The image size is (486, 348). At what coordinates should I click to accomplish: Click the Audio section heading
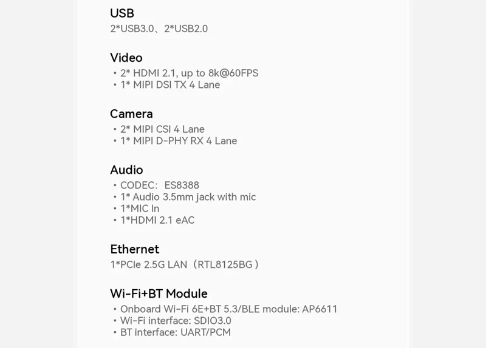point(126,170)
